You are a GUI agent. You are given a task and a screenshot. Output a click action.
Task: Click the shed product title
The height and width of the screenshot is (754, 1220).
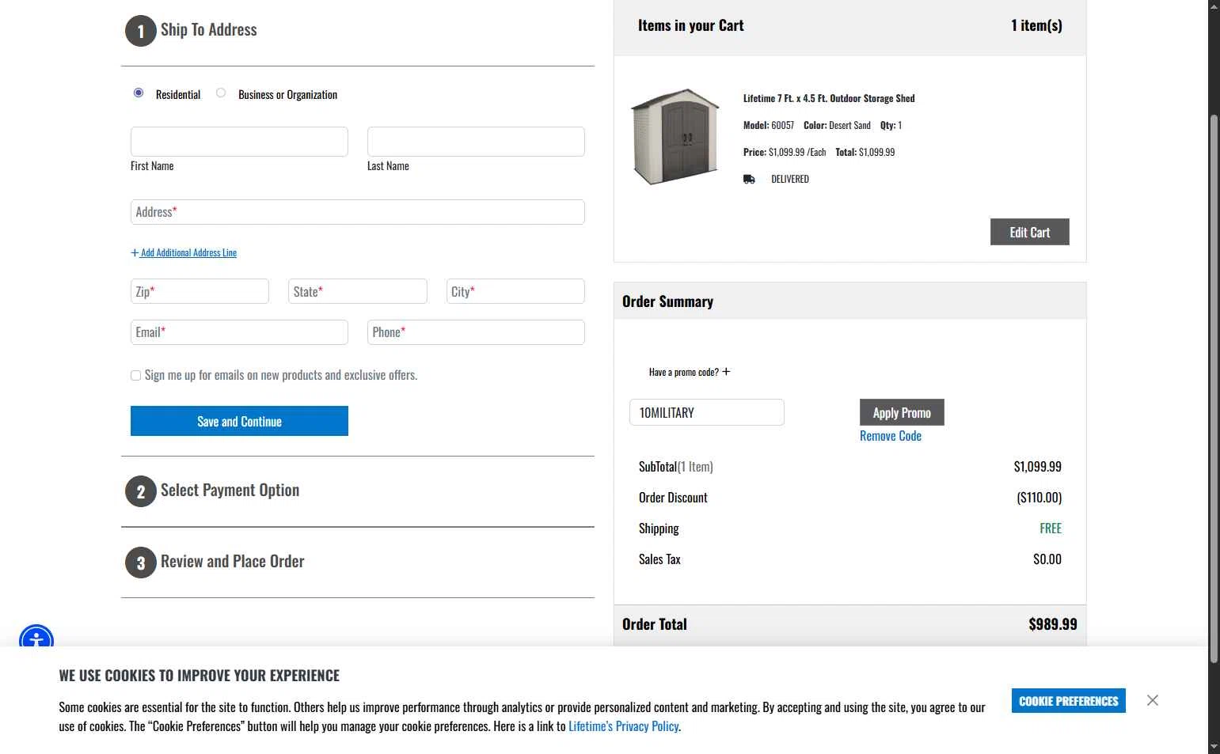(x=829, y=99)
